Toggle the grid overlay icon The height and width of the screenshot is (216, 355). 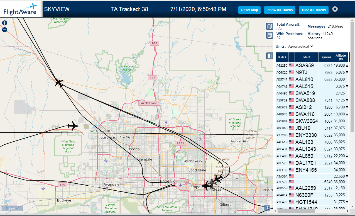click(x=270, y=35)
